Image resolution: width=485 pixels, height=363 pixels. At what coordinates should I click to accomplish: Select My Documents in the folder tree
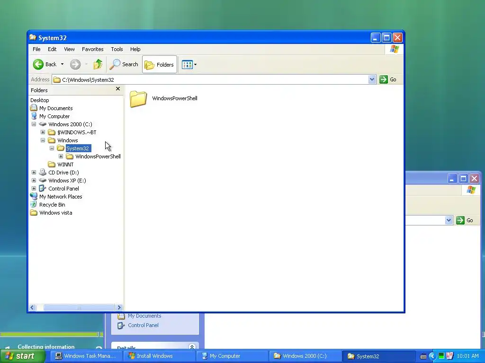click(56, 108)
